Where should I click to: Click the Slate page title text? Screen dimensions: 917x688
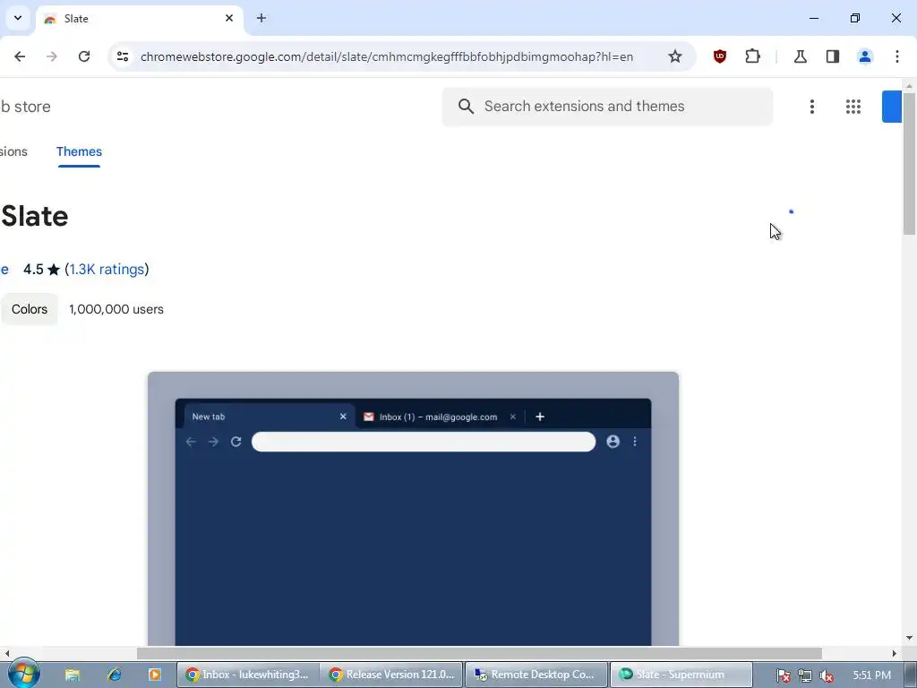[x=35, y=217]
